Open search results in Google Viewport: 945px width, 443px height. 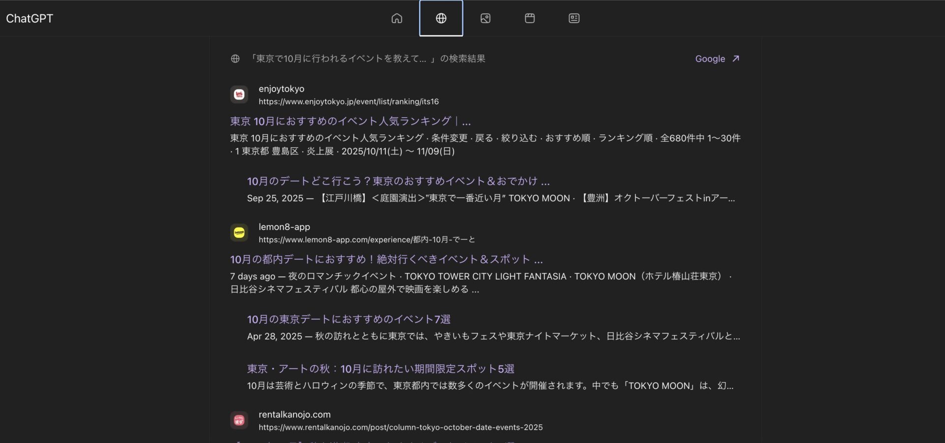coord(710,59)
